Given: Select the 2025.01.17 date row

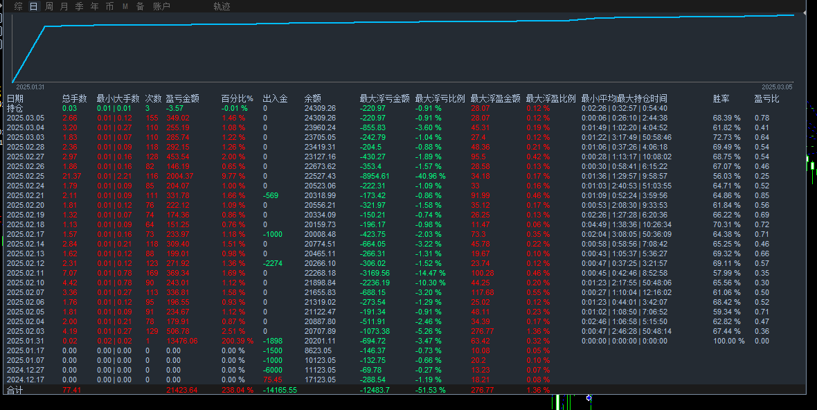Looking at the screenshot, I should click(x=26, y=350).
